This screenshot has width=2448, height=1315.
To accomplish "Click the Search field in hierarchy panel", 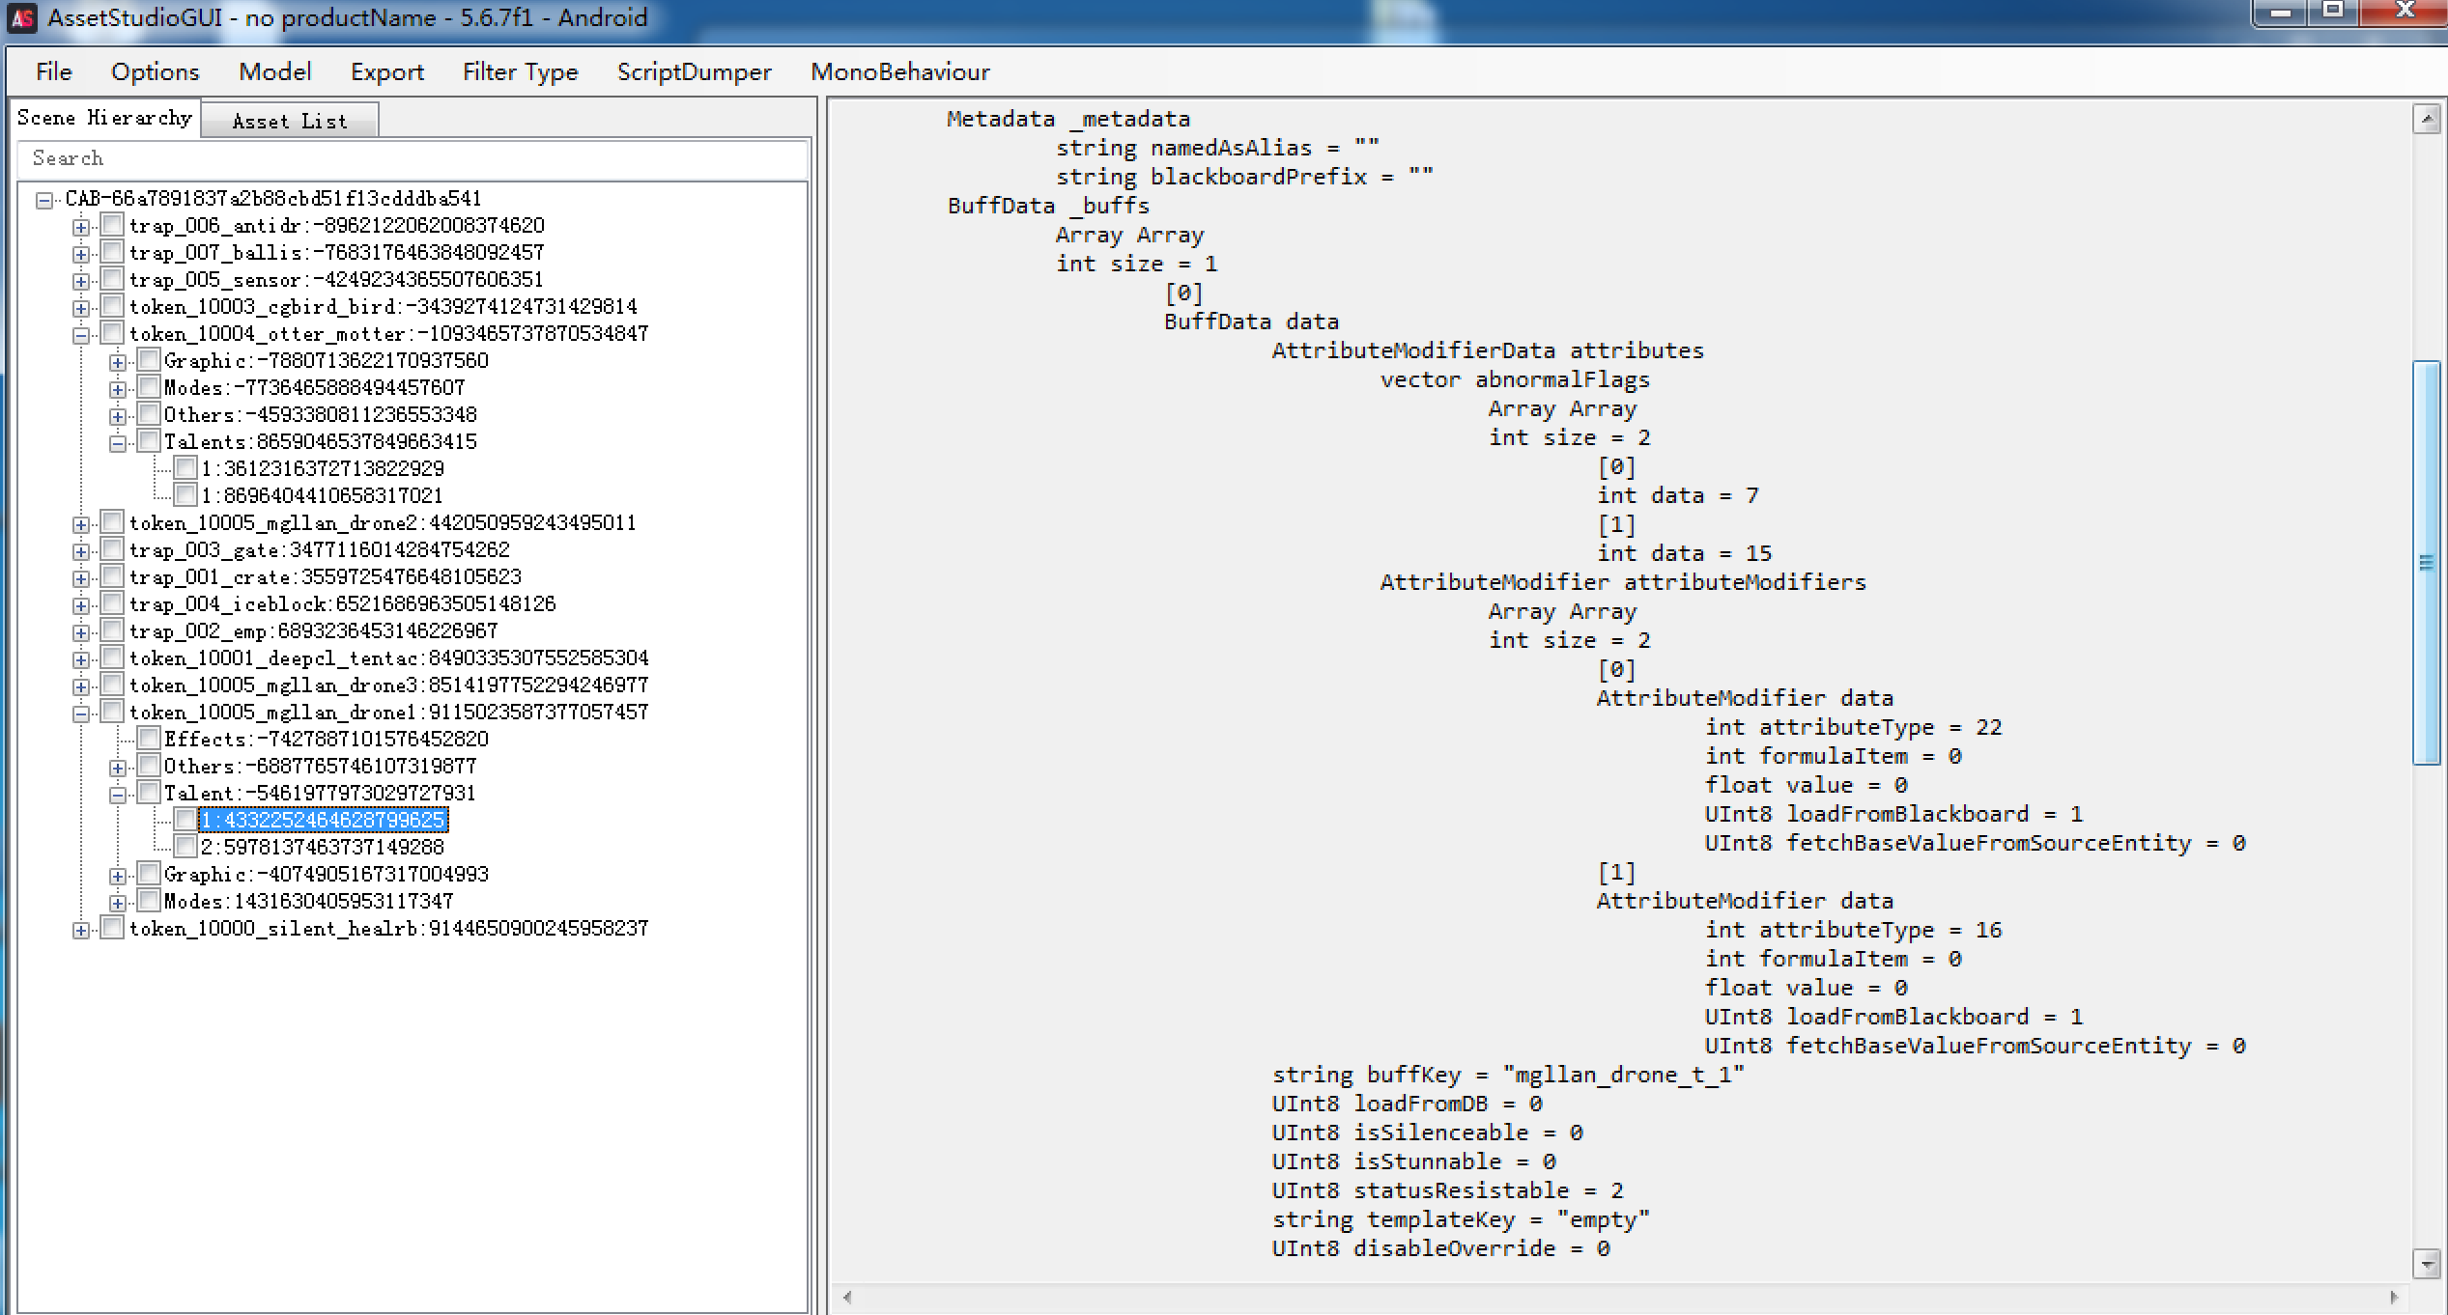I will click(412, 158).
